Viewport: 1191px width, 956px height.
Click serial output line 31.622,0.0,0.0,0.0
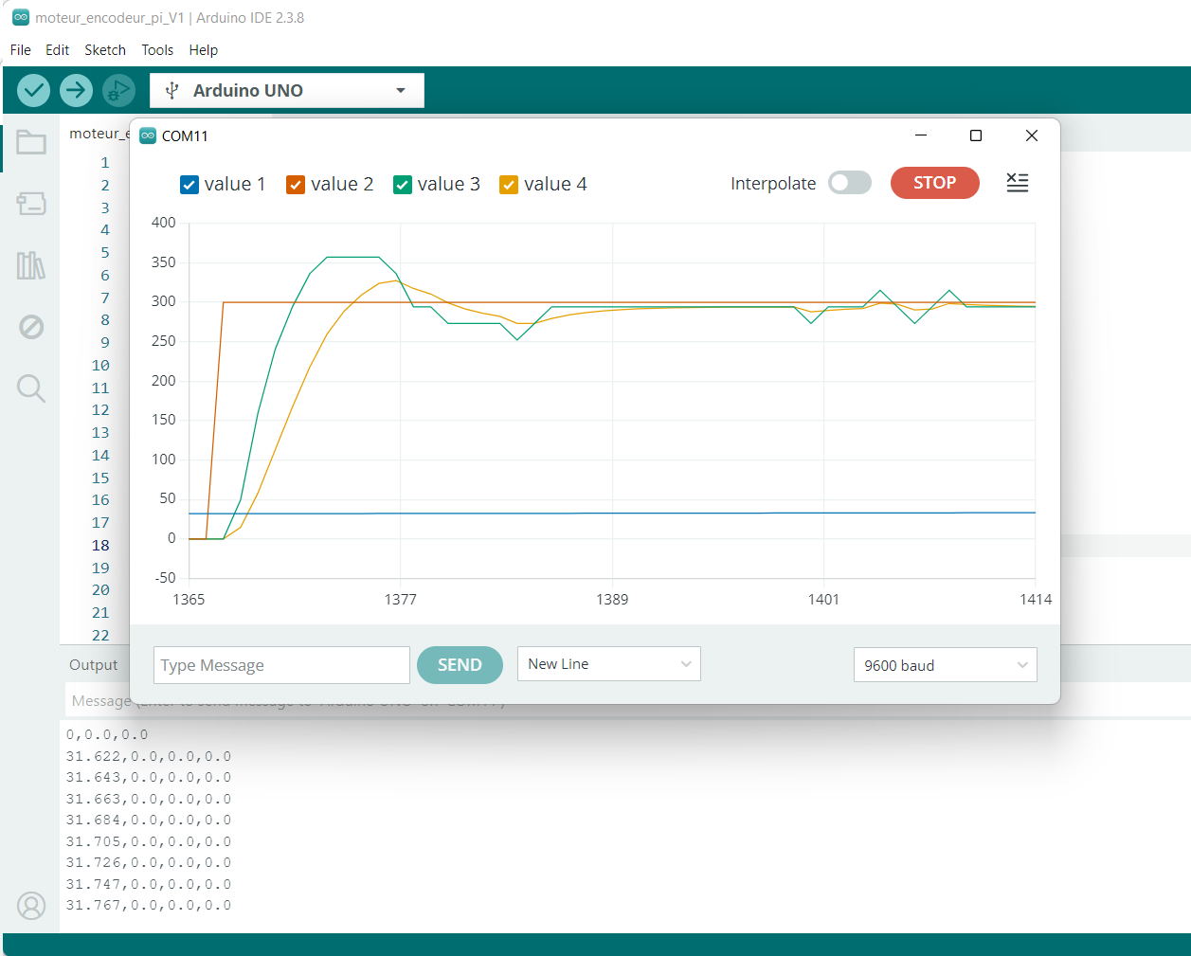149,756
